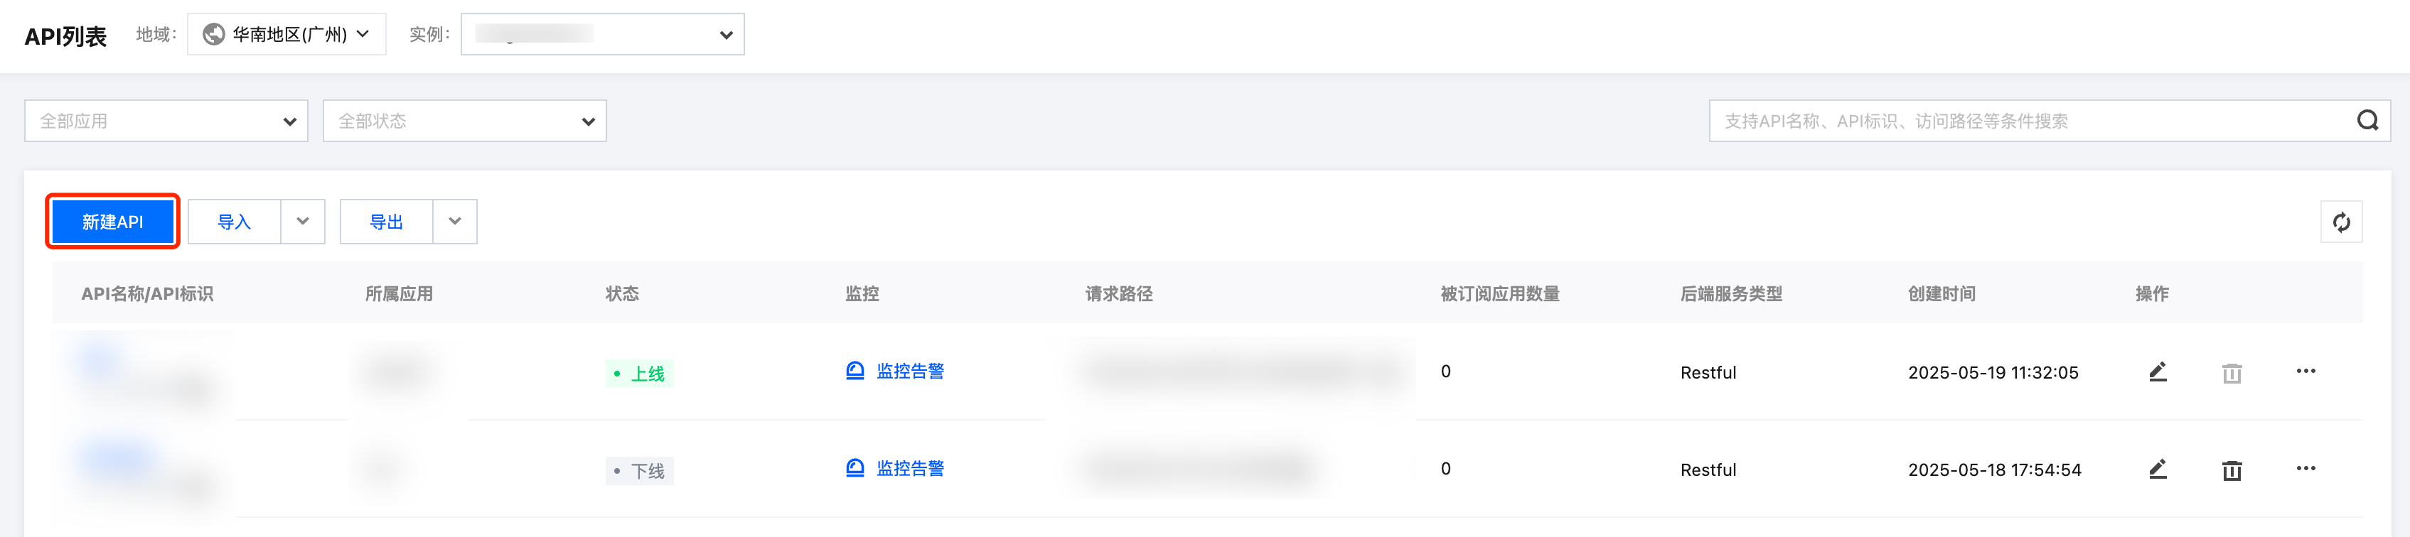This screenshot has width=2410, height=537.
Task: Focus the API name search field
Action: 2030,121
